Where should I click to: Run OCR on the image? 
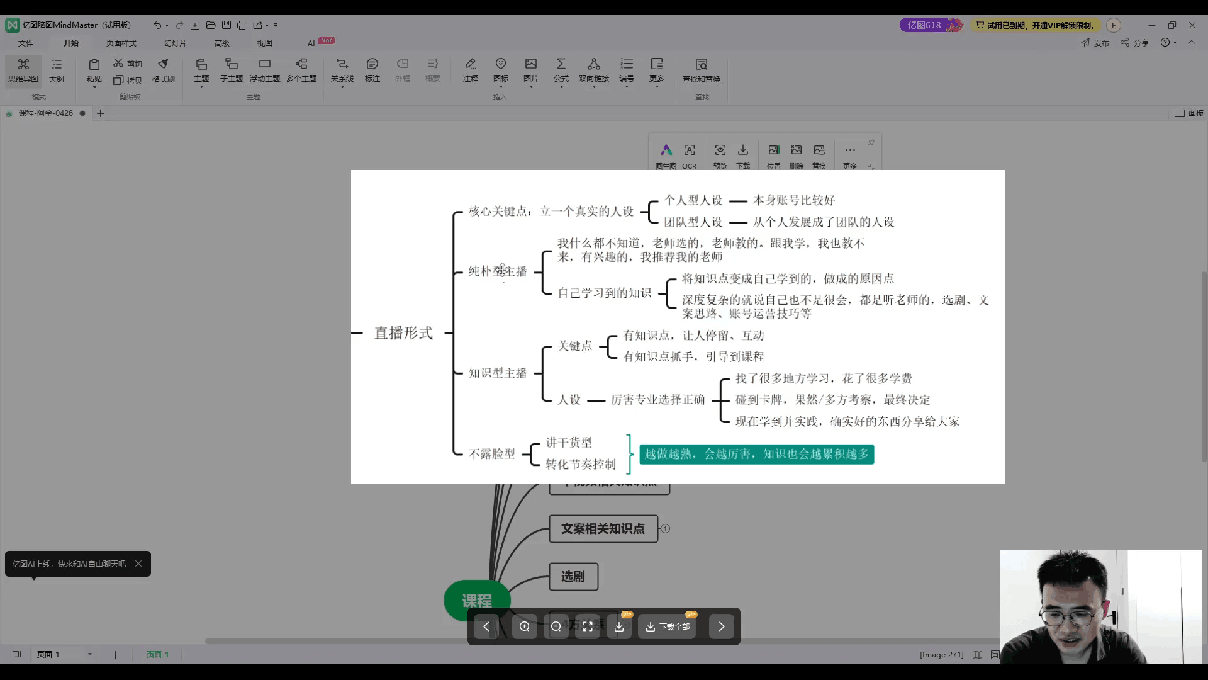690,157
